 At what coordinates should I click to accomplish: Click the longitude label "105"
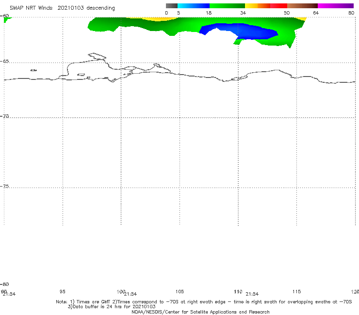[x=179, y=291]
